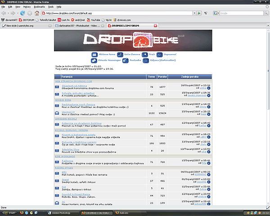The height and width of the screenshot is (216, 270).
Task: Switch to Adobe Photoshop in taskbar
Action: [63, 213]
